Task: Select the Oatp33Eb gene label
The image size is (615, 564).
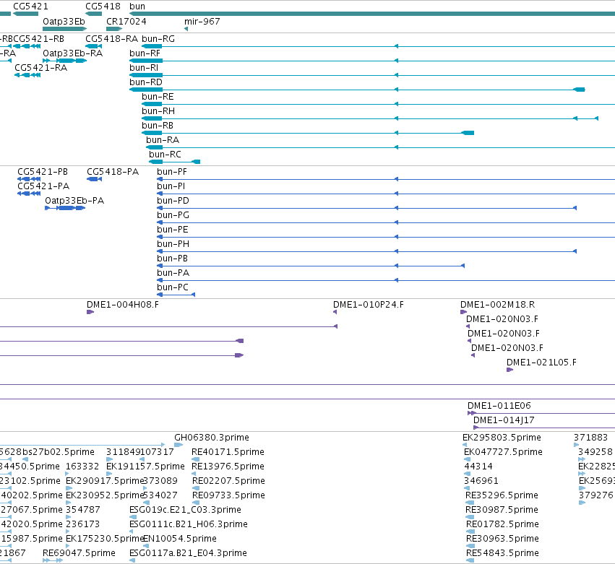Action: [x=64, y=21]
